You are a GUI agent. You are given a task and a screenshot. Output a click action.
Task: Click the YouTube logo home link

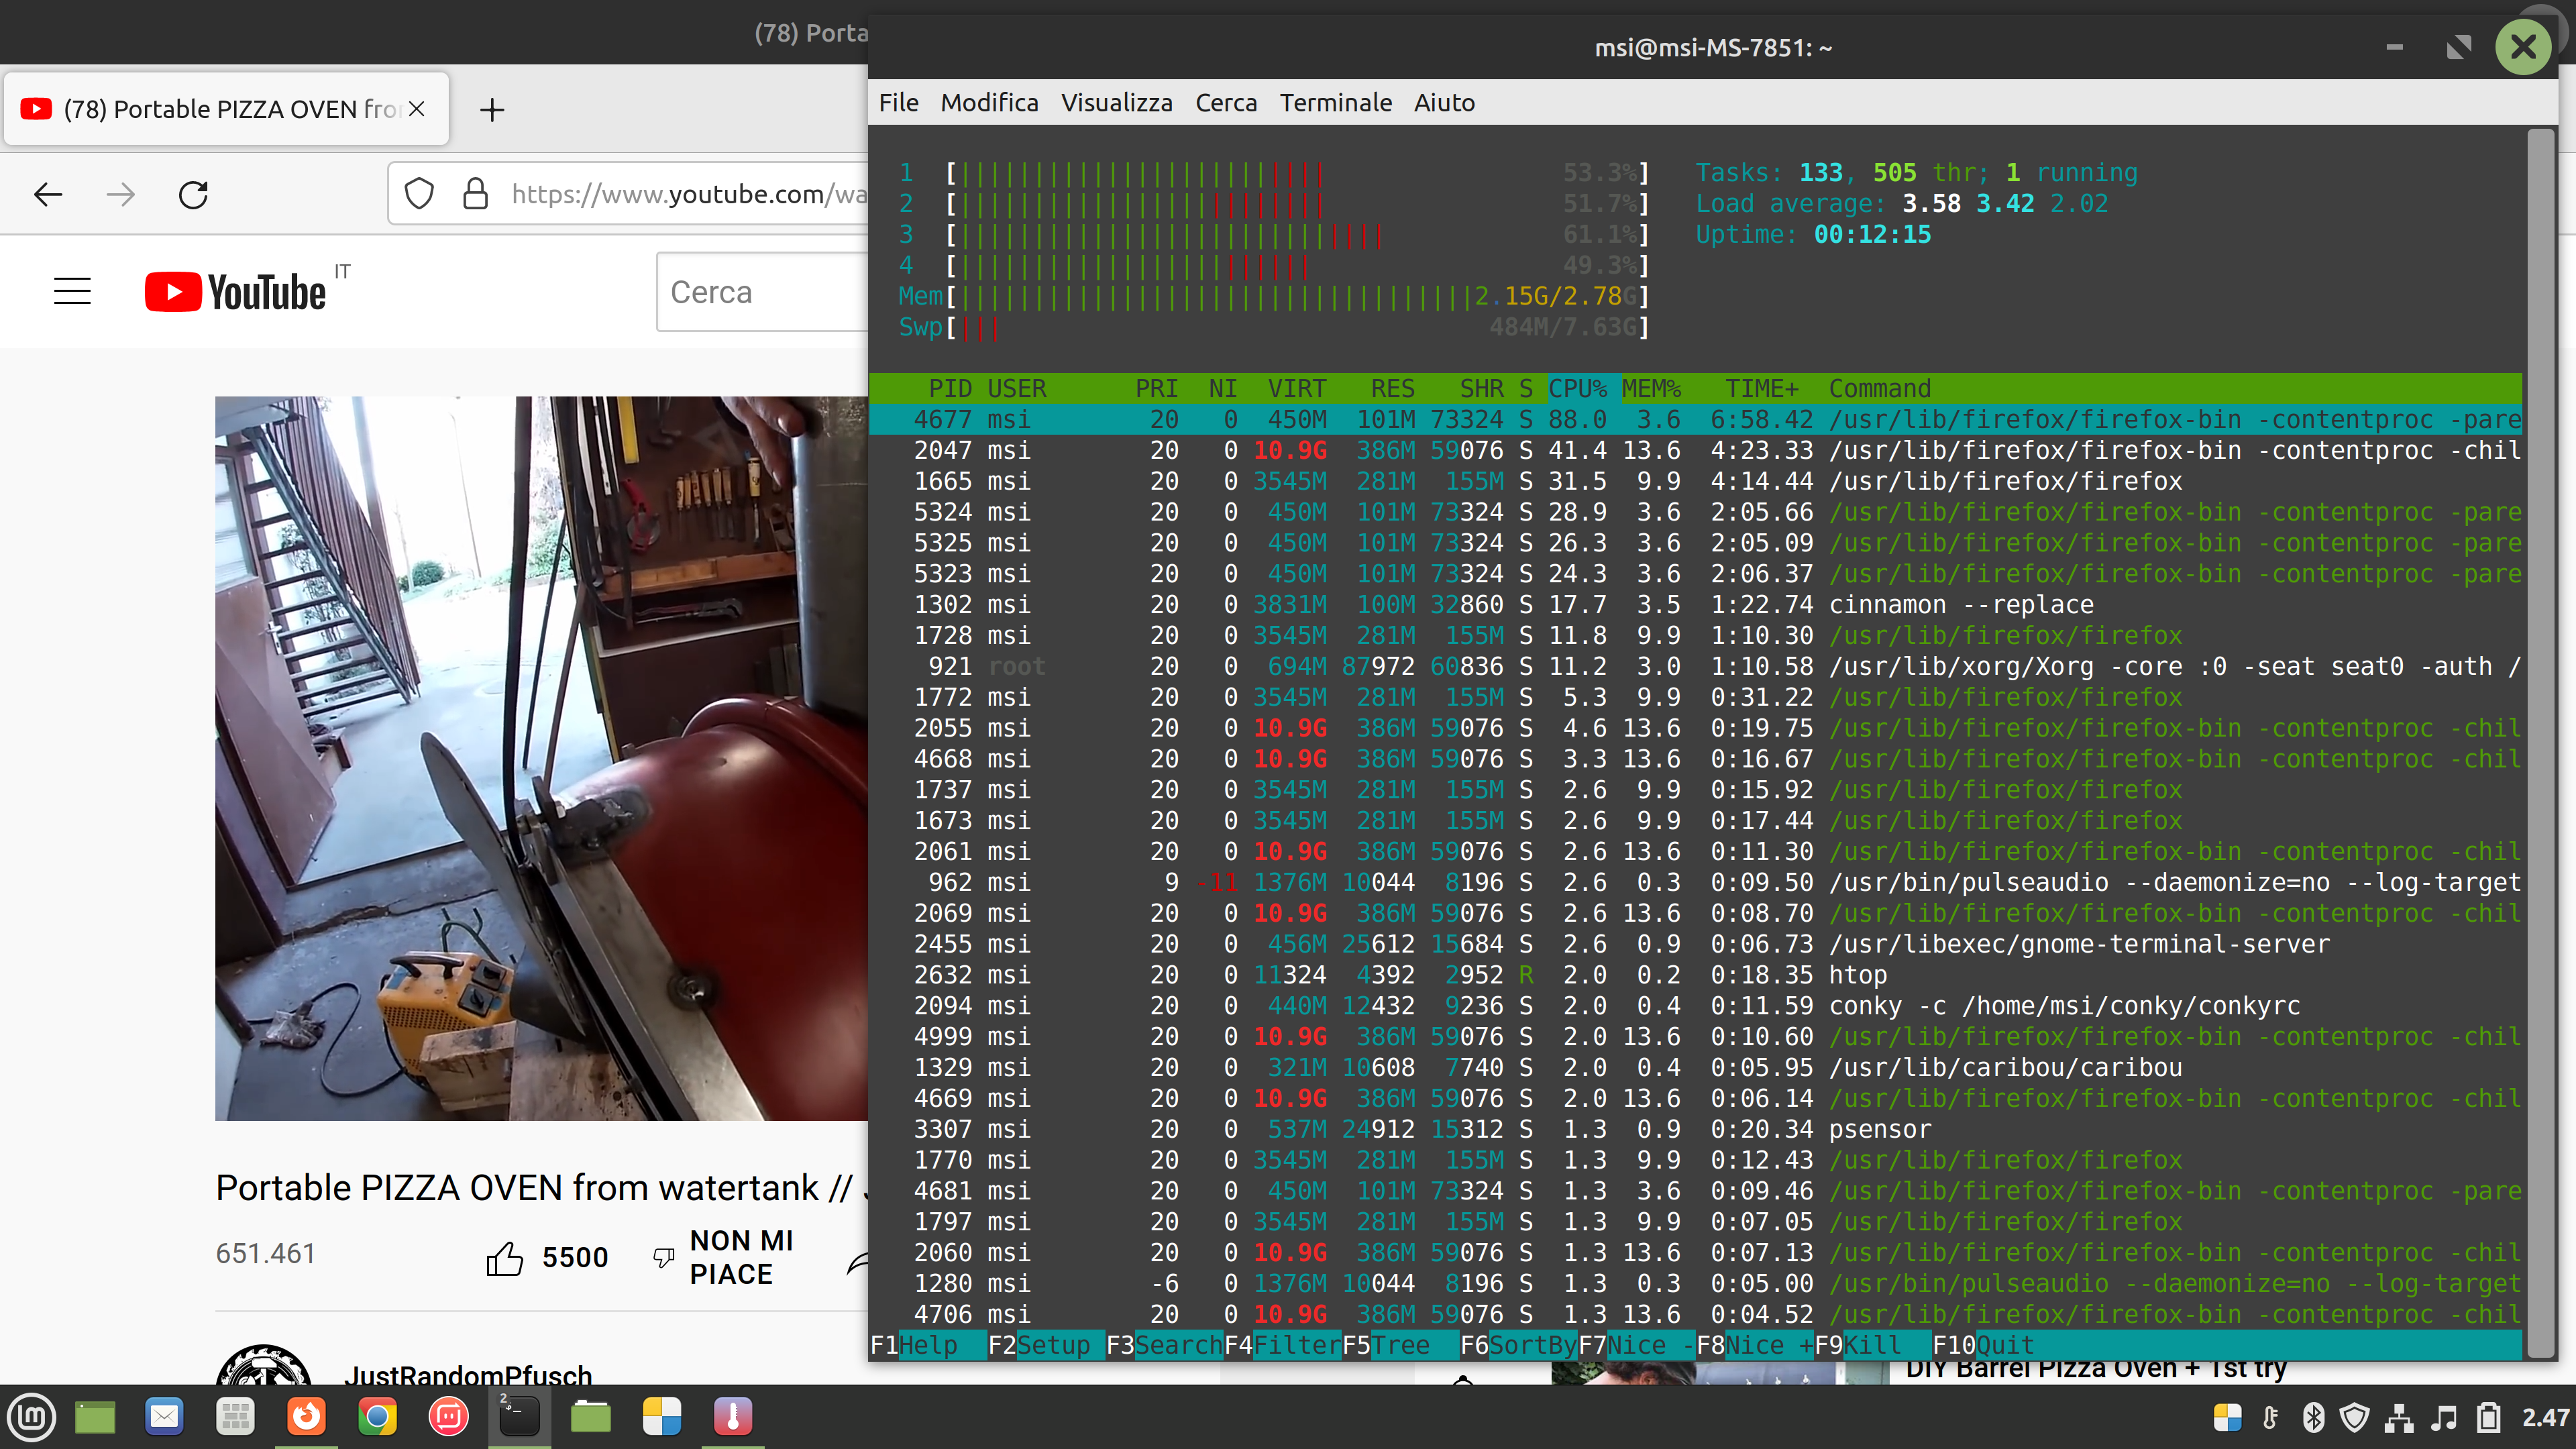tap(236, 292)
